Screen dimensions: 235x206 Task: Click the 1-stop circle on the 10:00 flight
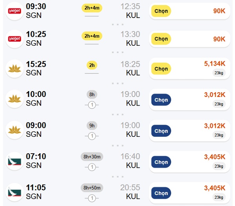click(x=92, y=105)
